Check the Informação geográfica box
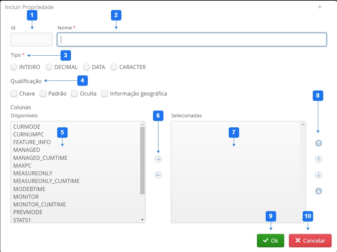The height and width of the screenshot is (252, 337). (105, 93)
